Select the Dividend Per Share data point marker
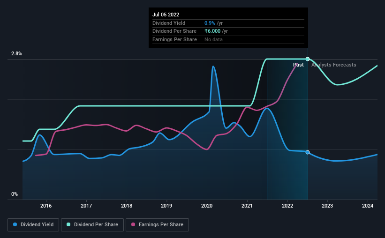Viewport: 385px width, 238px height. 308,59
